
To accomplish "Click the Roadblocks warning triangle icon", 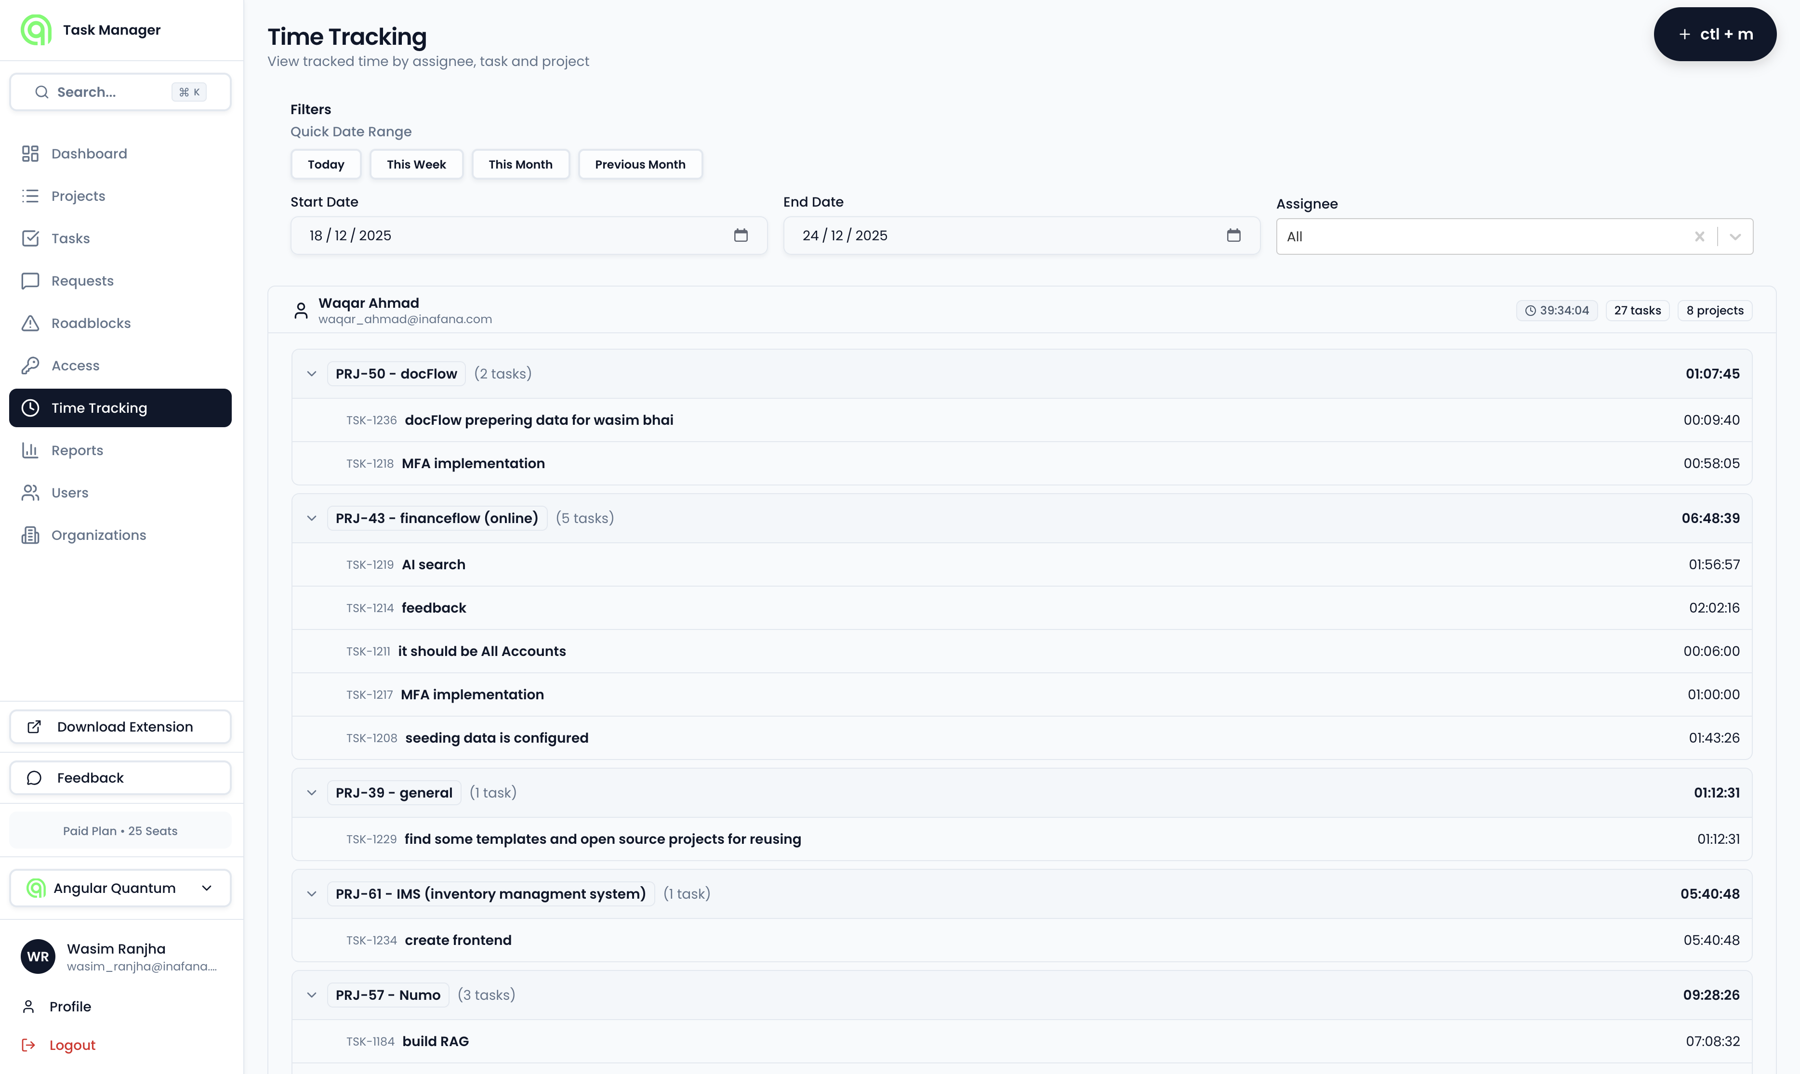I will point(30,323).
